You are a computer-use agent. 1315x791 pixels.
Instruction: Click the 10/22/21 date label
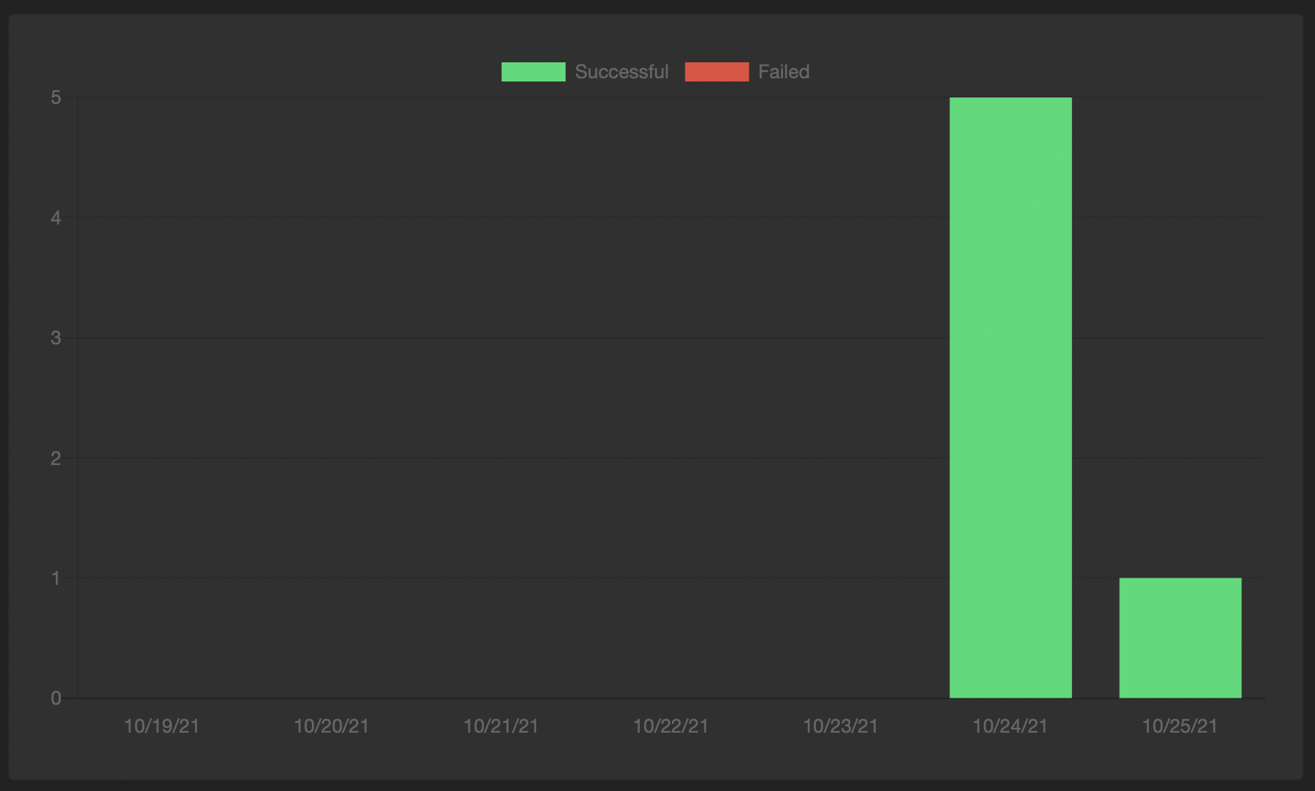click(x=671, y=726)
